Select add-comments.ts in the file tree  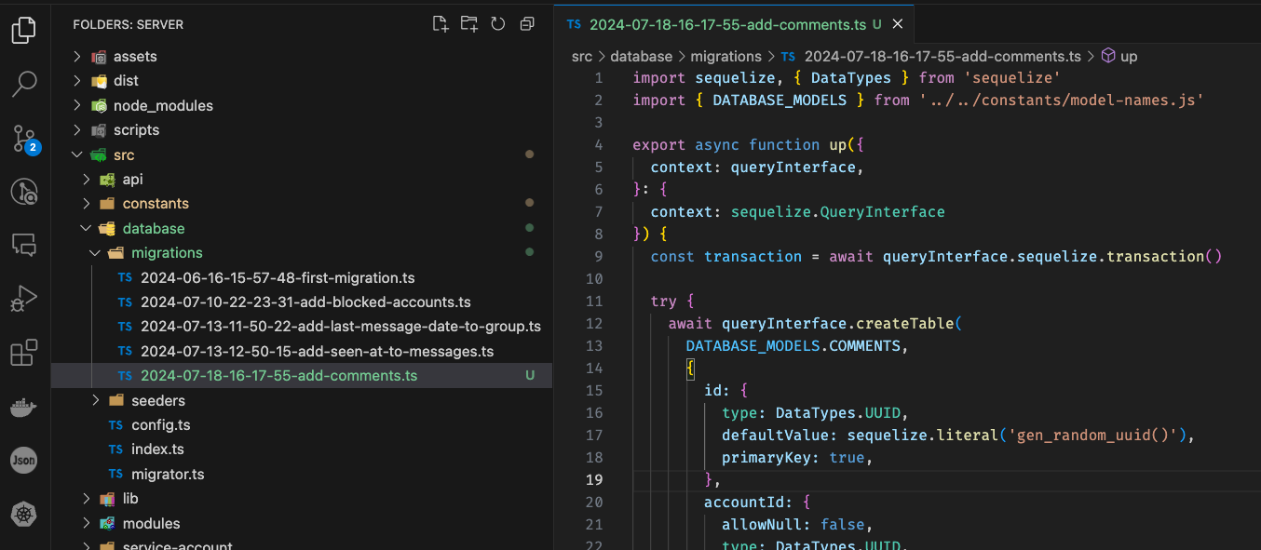point(302,376)
